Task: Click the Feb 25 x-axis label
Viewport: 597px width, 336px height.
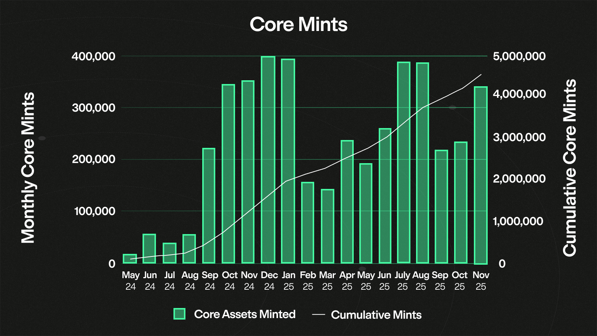Action: click(308, 281)
